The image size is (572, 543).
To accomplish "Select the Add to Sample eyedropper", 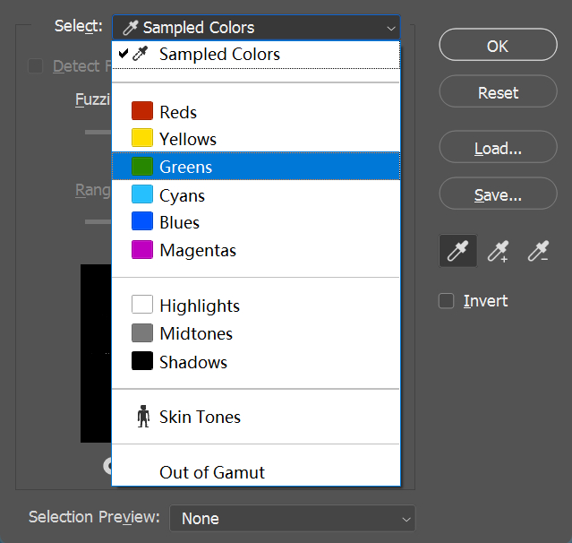I will tap(498, 252).
